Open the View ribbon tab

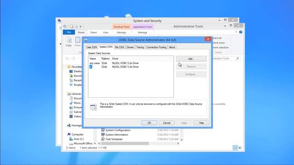point(106,33)
